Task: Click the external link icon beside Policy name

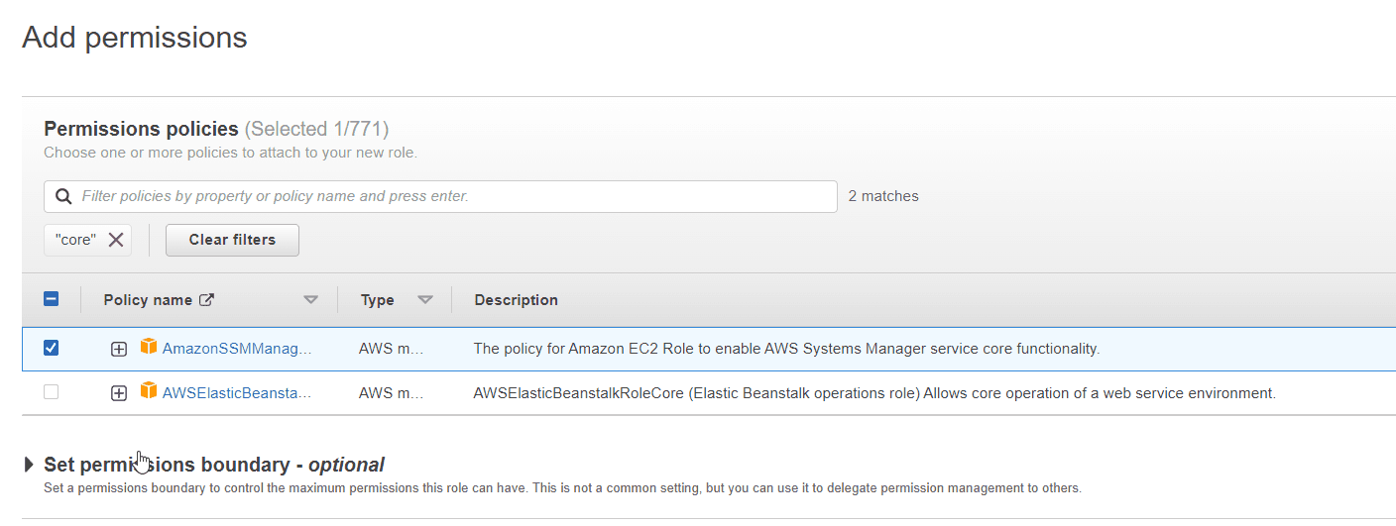Action: tap(207, 300)
